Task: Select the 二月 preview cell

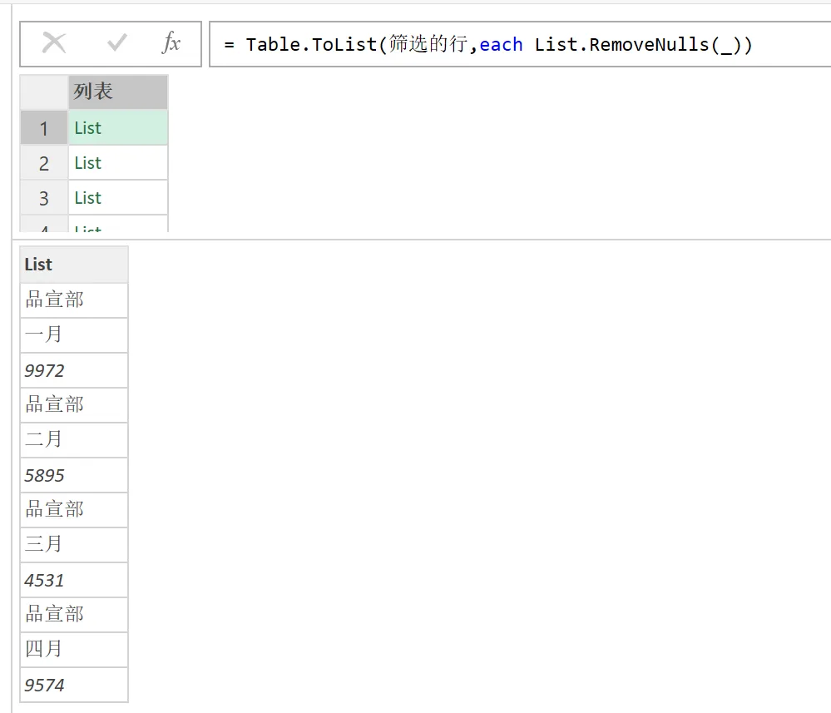Action: pyautogui.click(x=74, y=440)
